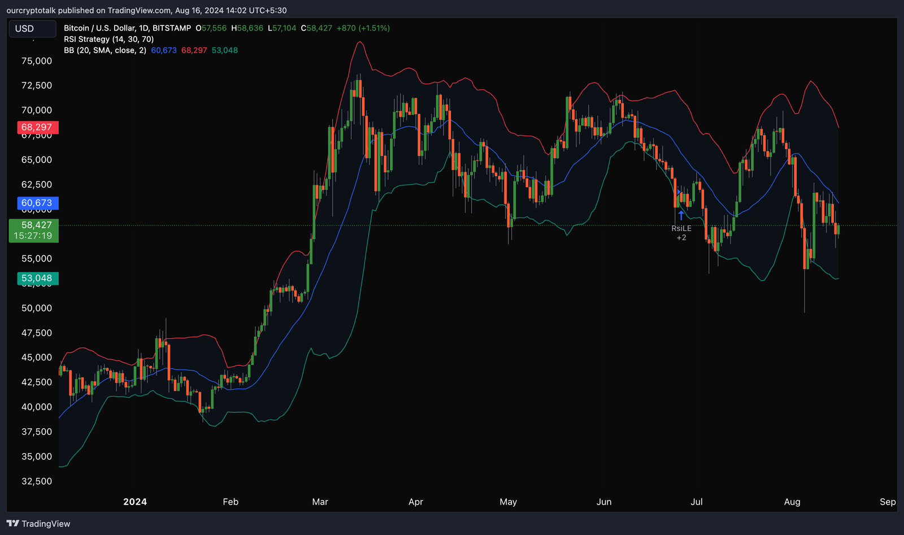
Task: Click the Sep time axis label
Action: click(x=888, y=502)
